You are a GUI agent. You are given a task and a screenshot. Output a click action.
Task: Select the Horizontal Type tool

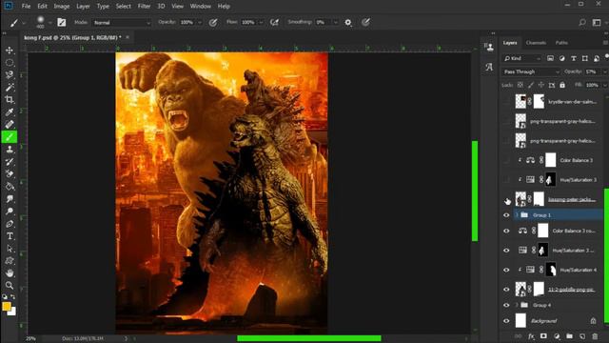(x=10, y=236)
